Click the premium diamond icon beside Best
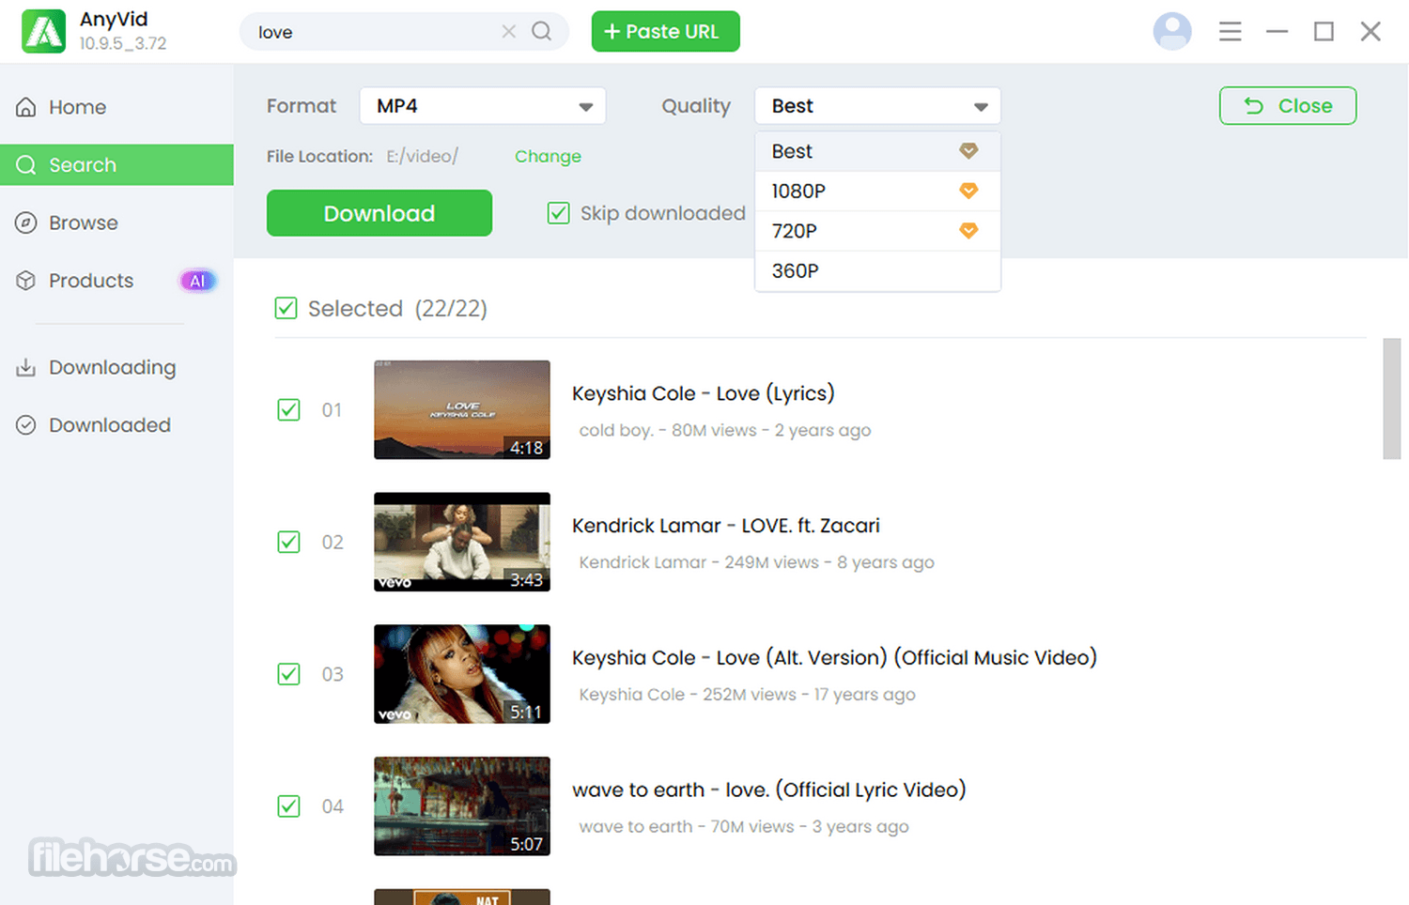Image resolution: width=1409 pixels, height=905 pixels. point(968,151)
